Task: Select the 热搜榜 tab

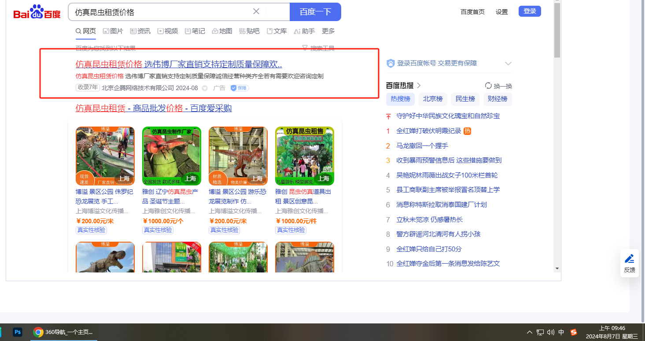Action: (401, 99)
